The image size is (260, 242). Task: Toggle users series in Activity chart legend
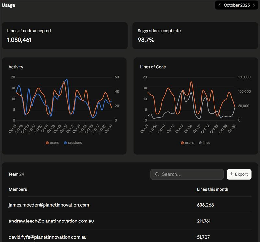pyautogui.click(x=54, y=143)
